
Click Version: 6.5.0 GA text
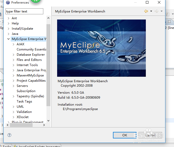(x=71, y=93)
